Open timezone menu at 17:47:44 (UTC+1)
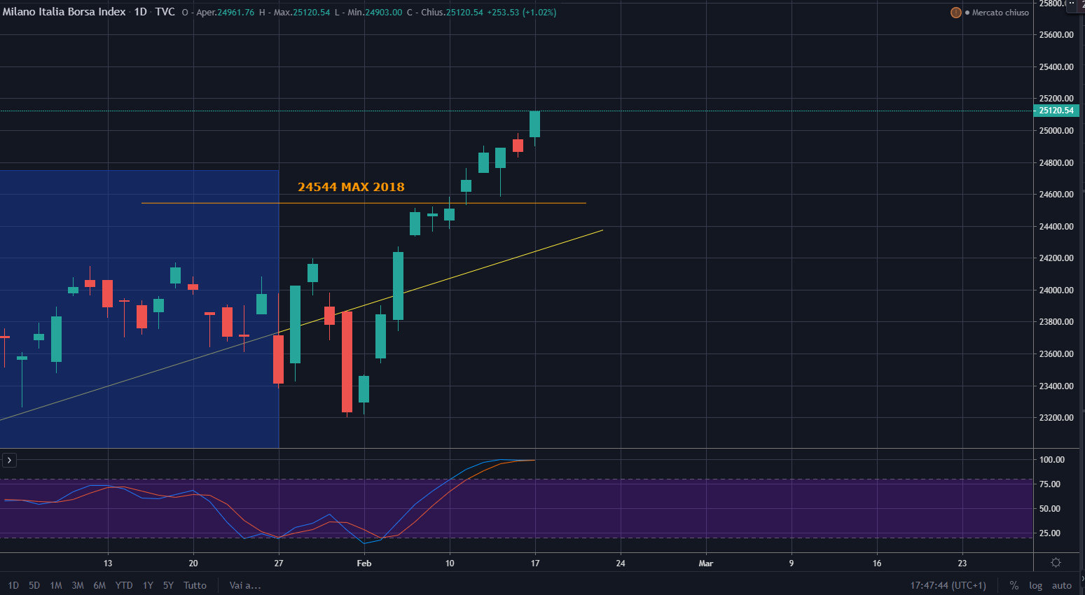1085x595 pixels. [x=948, y=585]
